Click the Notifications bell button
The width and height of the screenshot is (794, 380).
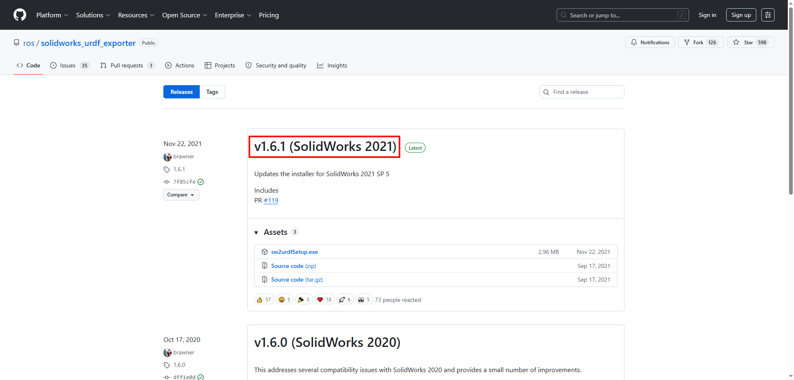pyautogui.click(x=650, y=42)
